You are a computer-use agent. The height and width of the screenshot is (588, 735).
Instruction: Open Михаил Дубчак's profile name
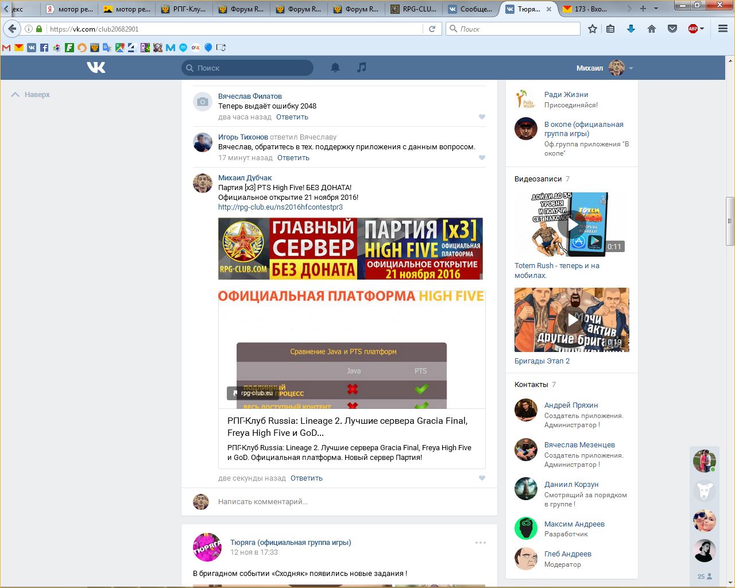point(245,177)
